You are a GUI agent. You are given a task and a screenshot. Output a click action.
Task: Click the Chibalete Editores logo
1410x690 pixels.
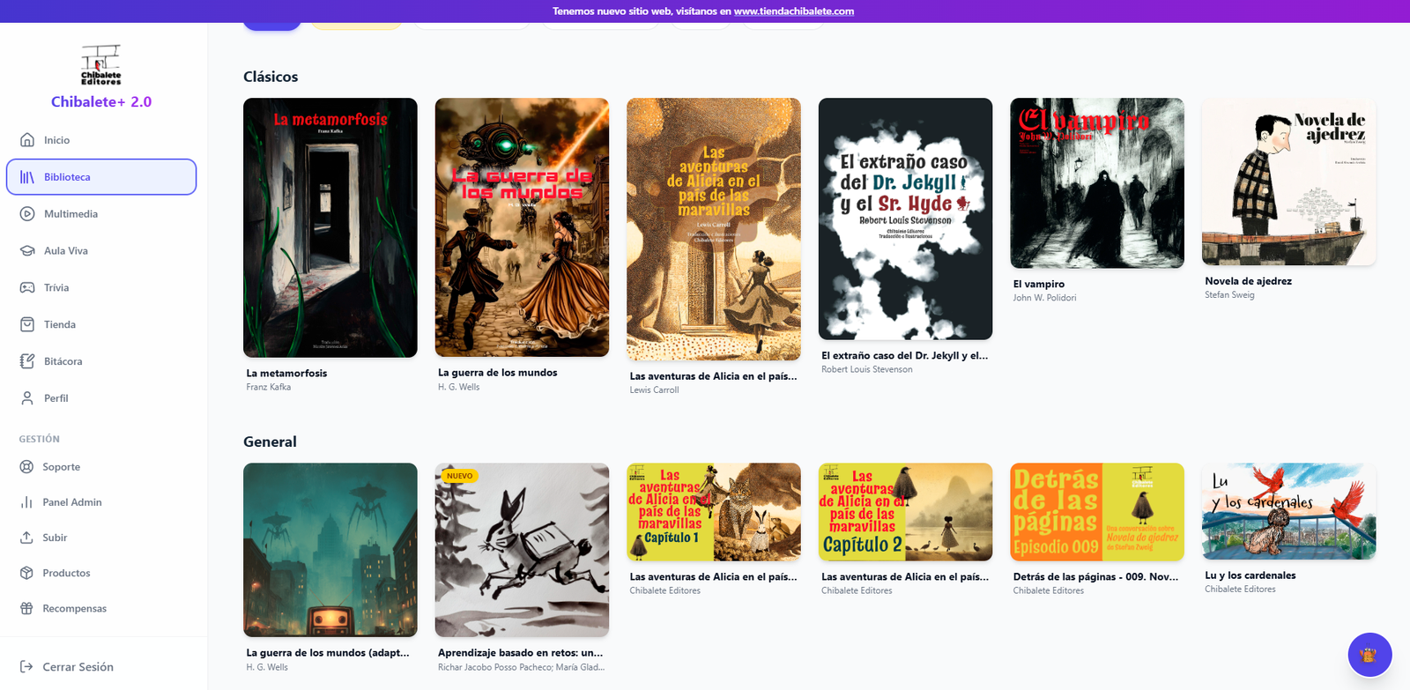pos(101,65)
